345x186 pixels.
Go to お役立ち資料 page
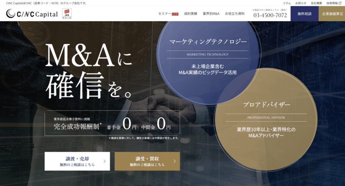click(x=235, y=14)
